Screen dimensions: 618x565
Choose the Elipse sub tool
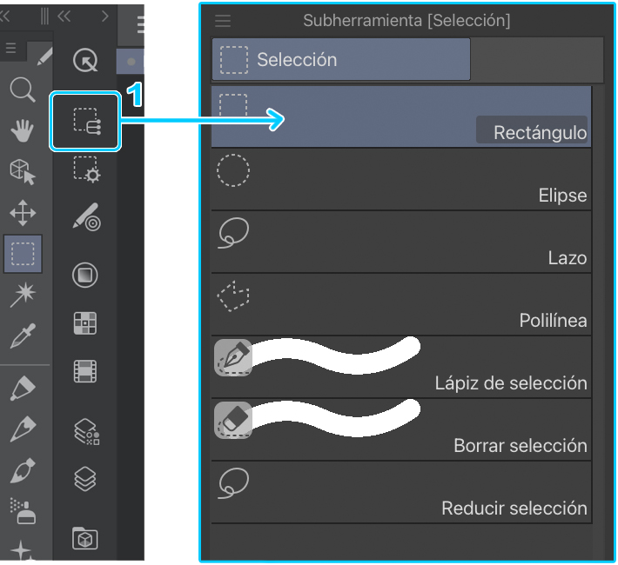point(401,179)
